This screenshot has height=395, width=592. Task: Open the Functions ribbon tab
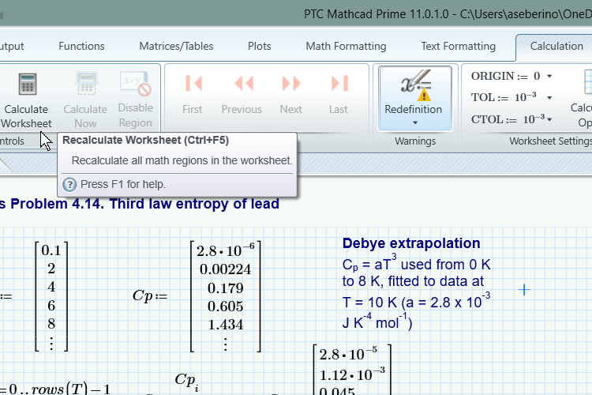[81, 46]
